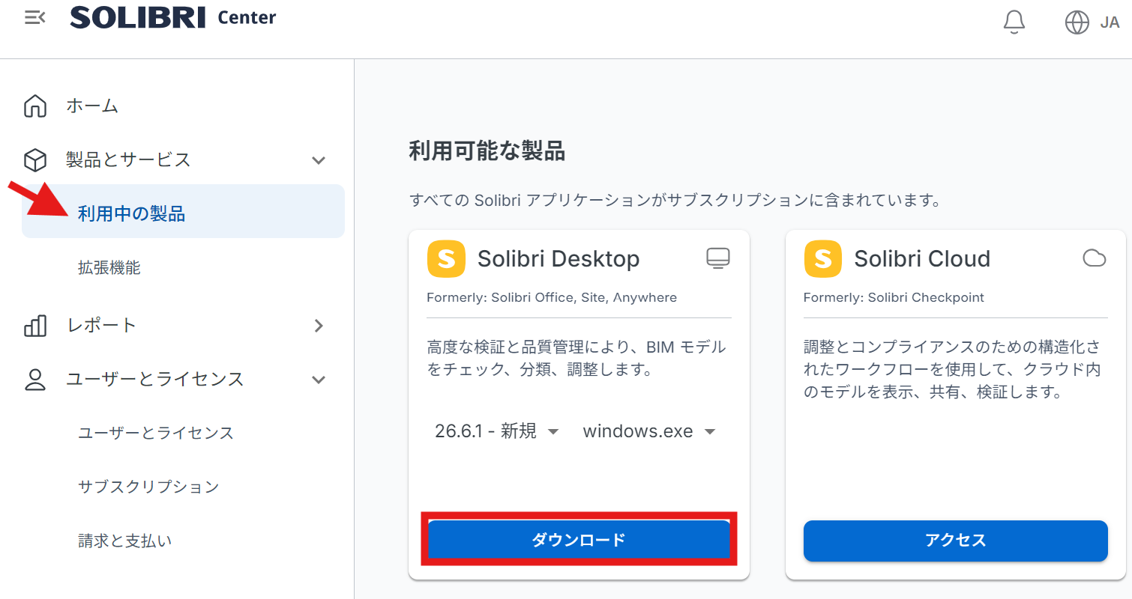Click the Solibri Desktop yellow S logo
Screen dimensions: 1132x599
446,259
